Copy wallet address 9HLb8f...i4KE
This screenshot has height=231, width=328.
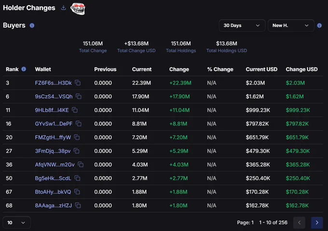pos(75,110)
